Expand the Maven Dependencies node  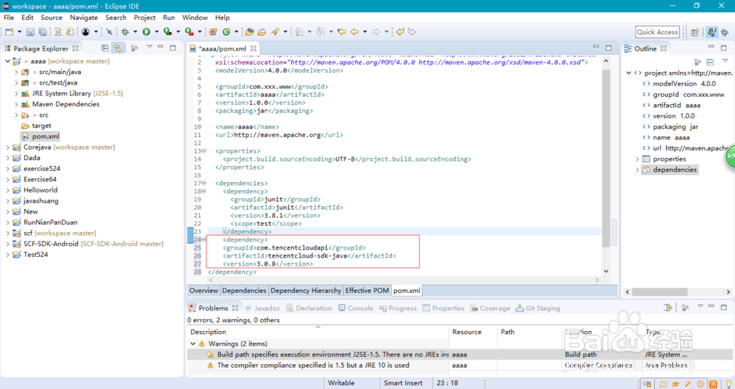pyautogui.click(x=16, y=104)
